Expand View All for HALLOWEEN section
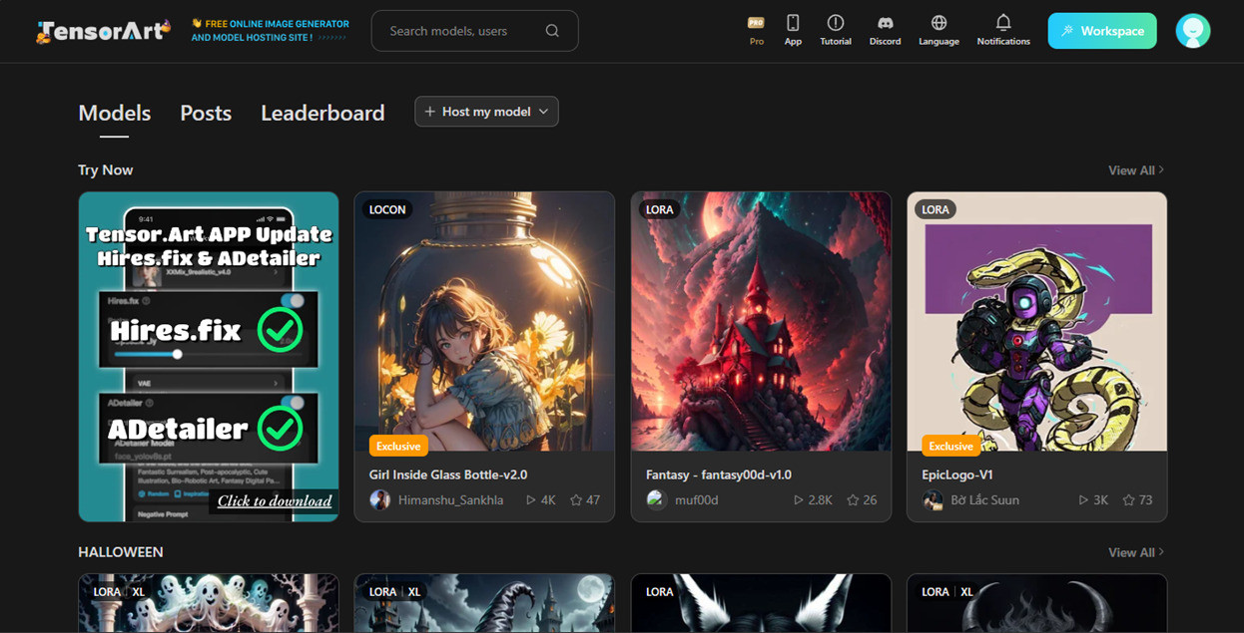Viewport: 1244px width, 633px height. pos(1135,552)
